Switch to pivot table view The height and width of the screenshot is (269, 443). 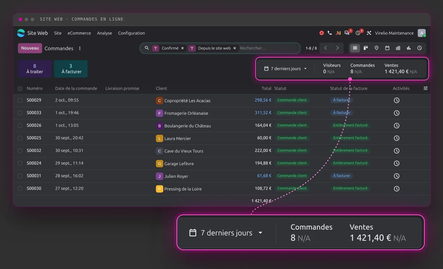point(398,48)
